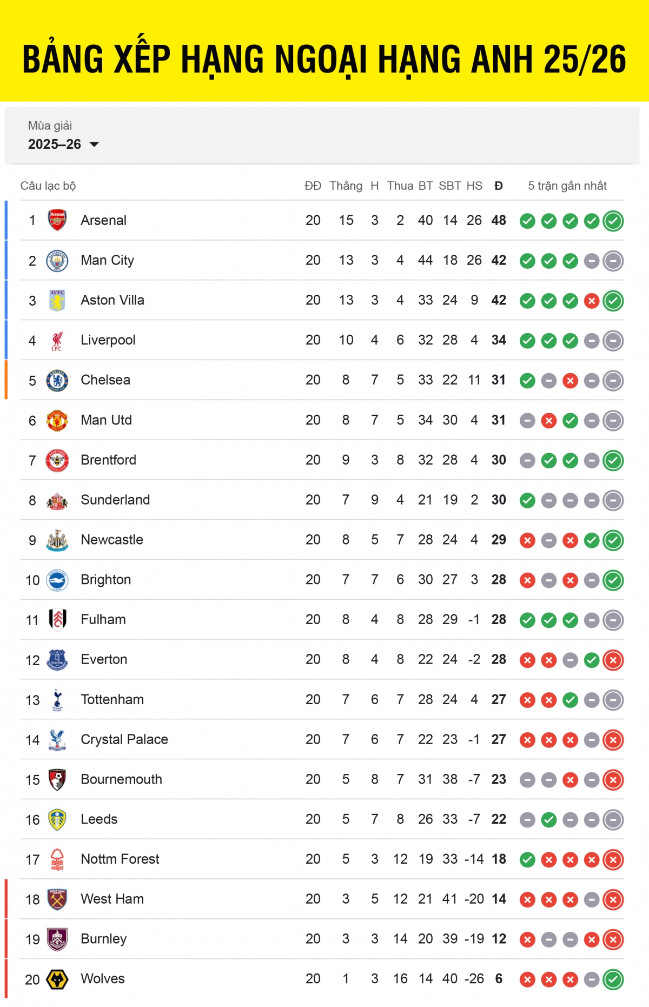Select the 2025–26 season selector
This screenshot has height=1007, width=649.
[x=55, y=144]
